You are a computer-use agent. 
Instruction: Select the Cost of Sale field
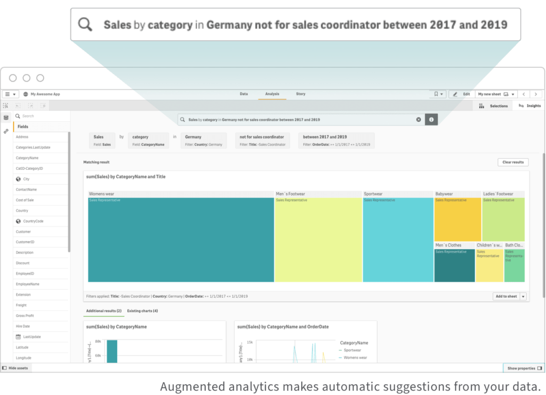click(x=41, y=200)
